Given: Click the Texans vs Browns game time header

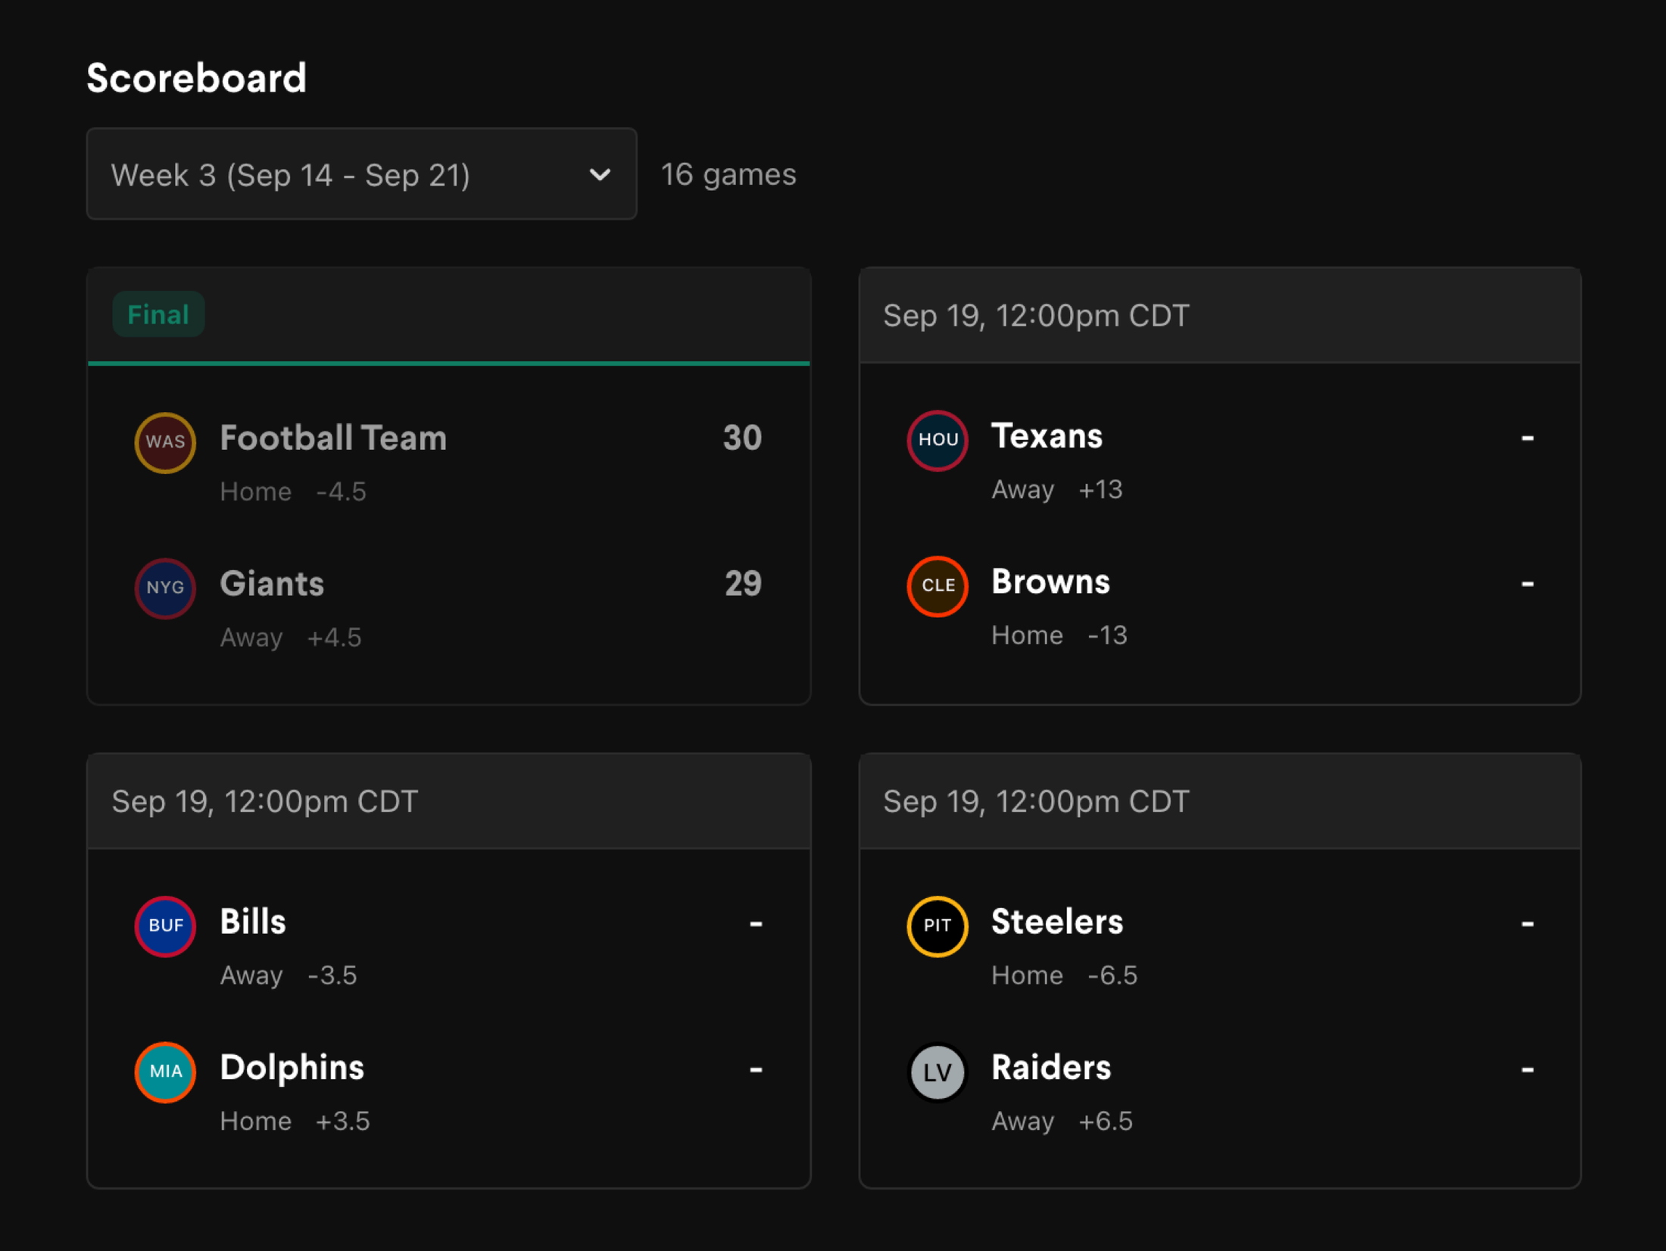Looking at the screenshot, I should point(1036,316).
